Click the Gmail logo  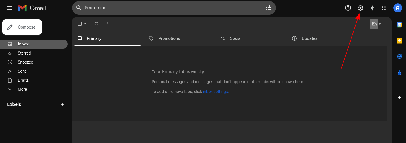pos(32,8)
